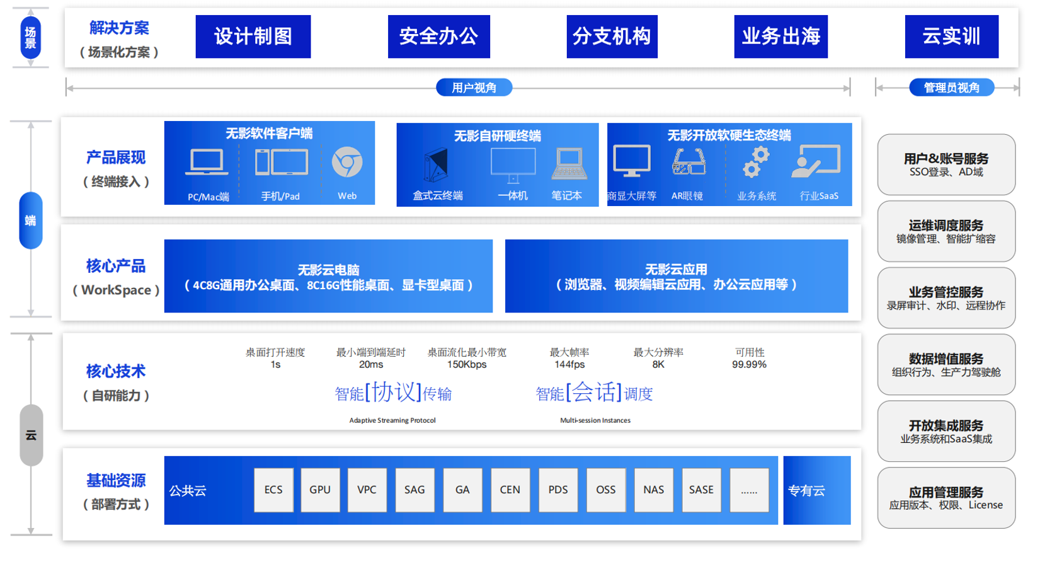Switch to the 云实训 scenario
This screenshot has height=562, width=1057.
[951, 37]
